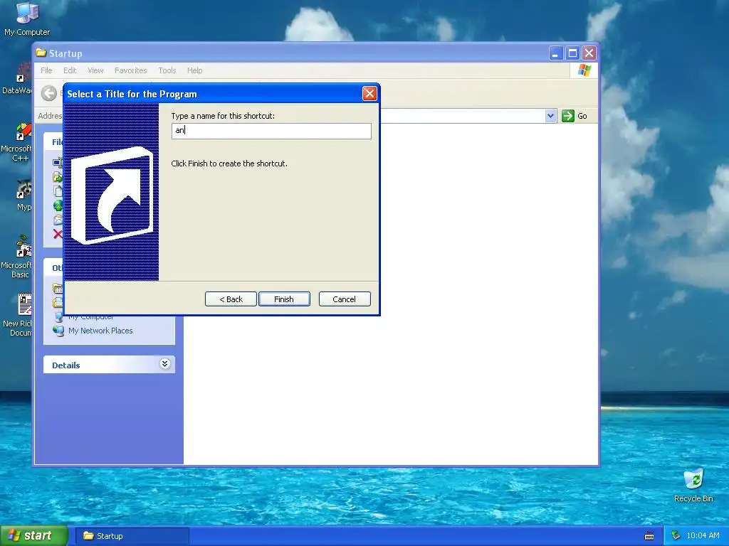Image resolution: width=729 pixels, height=546 pixels.
Task: Click the green Go arrow button
Action: [x=567, y=116]
